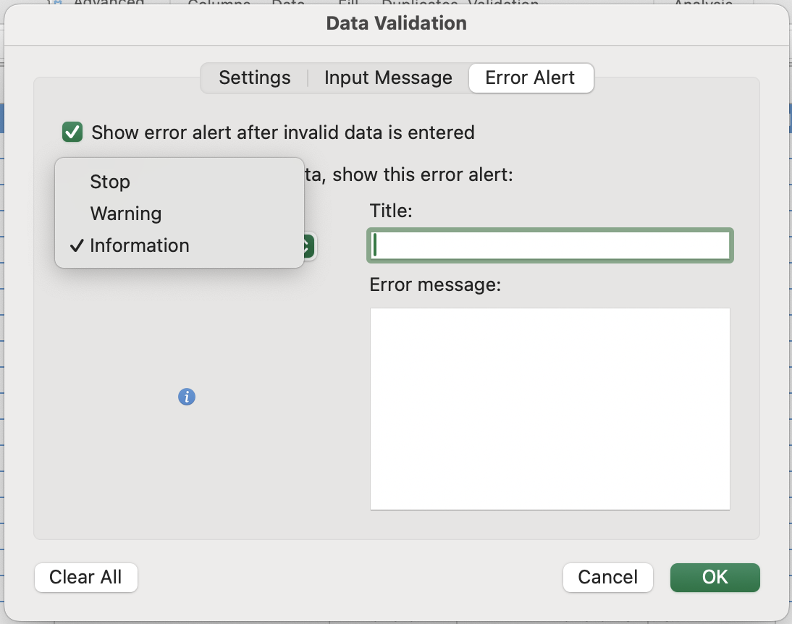Viewport: 792px width, 624px height.
Task: Select the checked Information style option
Action: [139, 245]
